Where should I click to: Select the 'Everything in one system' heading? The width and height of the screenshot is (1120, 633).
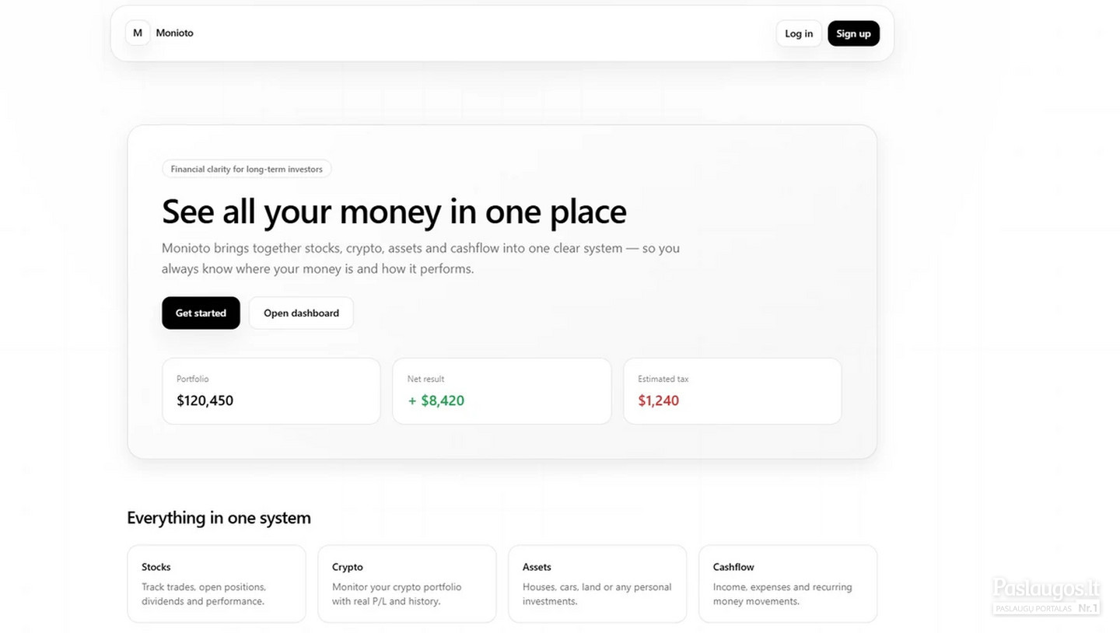(219, 518)
